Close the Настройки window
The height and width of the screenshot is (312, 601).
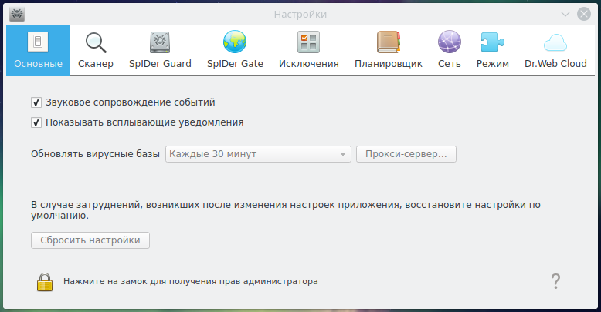(x=584, y=14)
